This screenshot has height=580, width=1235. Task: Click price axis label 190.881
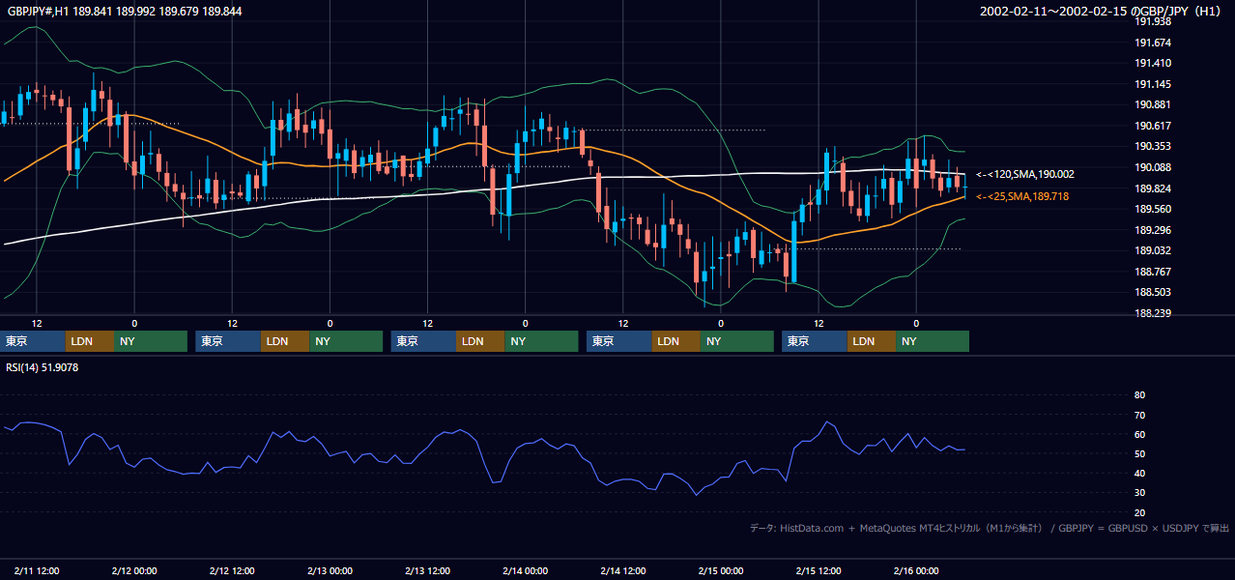pos(1153,104)
